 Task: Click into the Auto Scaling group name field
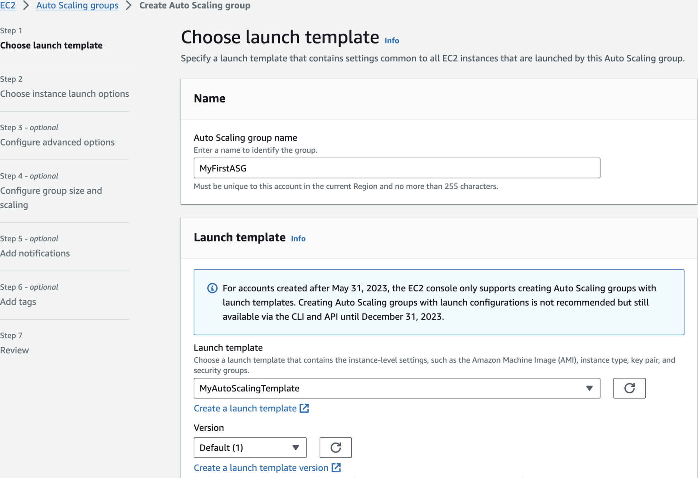tap(396, 168)
